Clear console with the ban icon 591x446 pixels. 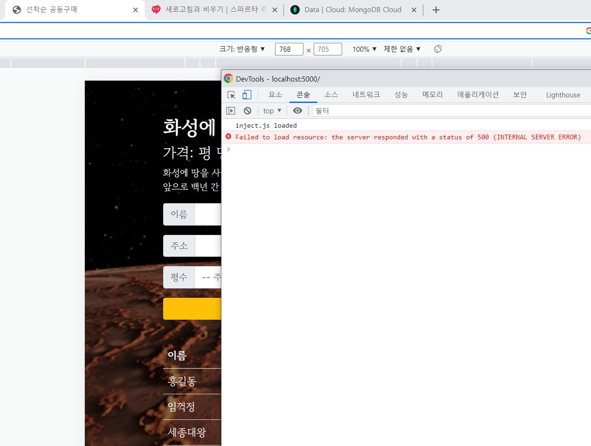point(247,110)
